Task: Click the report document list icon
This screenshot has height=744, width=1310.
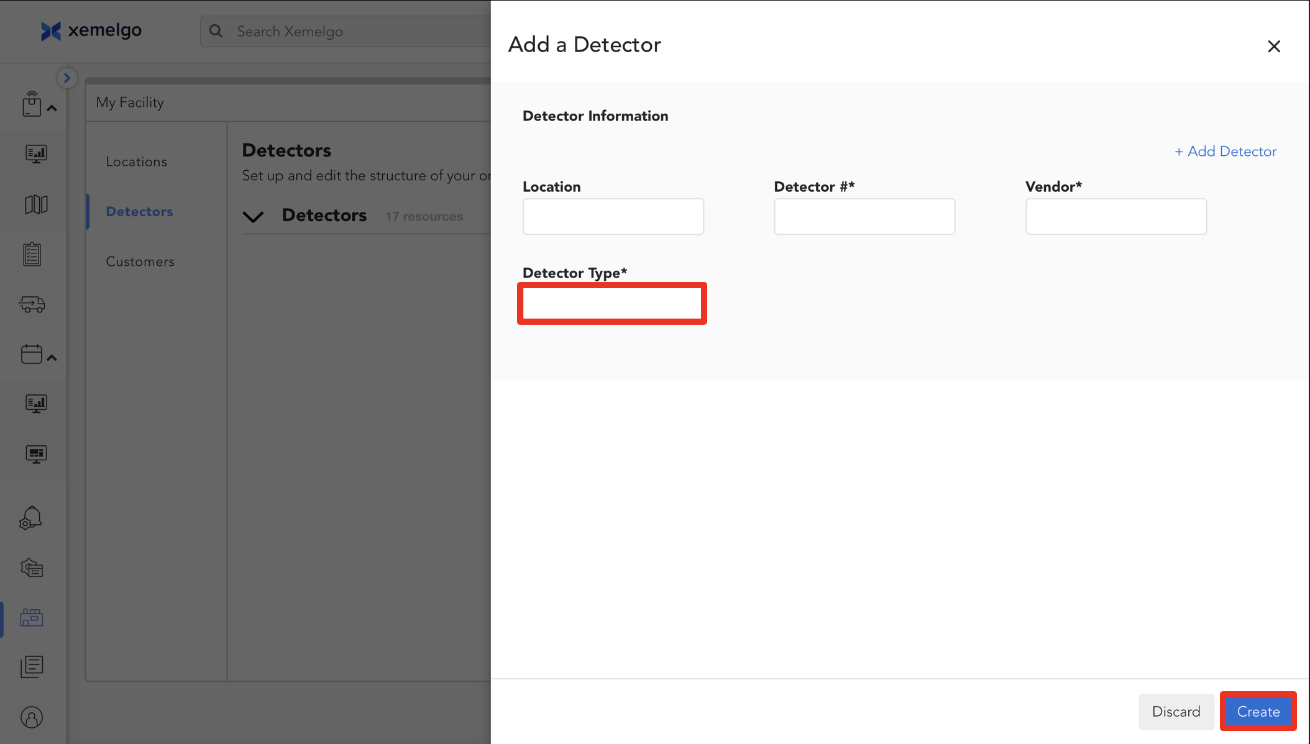Action: 32,667
